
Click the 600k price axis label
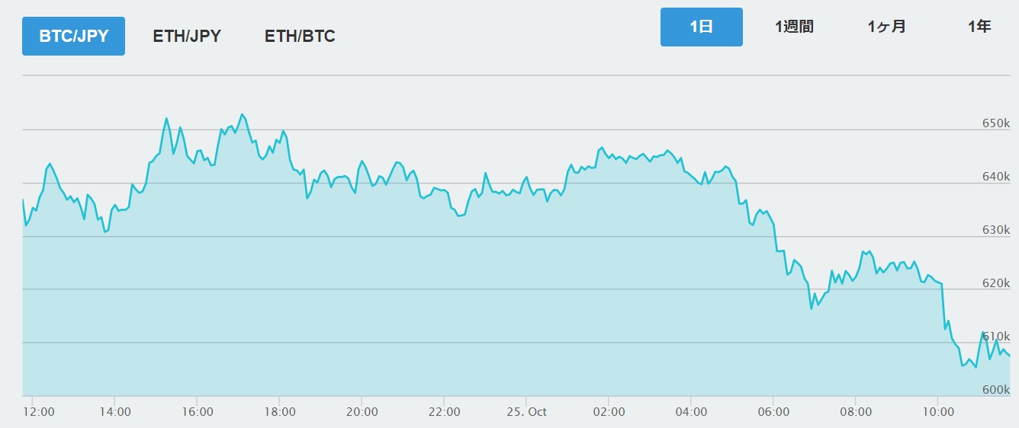tap(996, 390)
